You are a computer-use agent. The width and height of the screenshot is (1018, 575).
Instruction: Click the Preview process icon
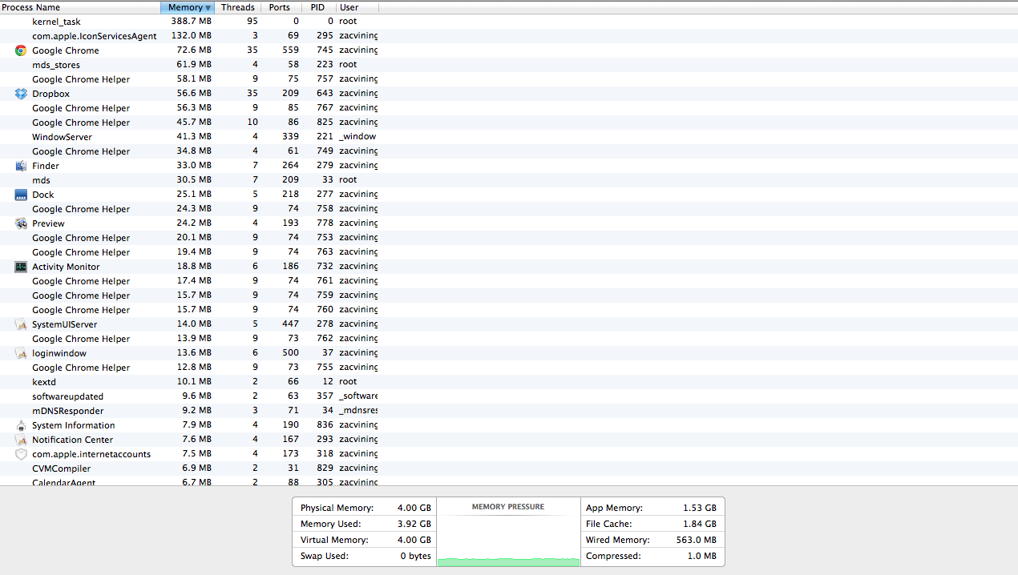click(x=21, y=223)
